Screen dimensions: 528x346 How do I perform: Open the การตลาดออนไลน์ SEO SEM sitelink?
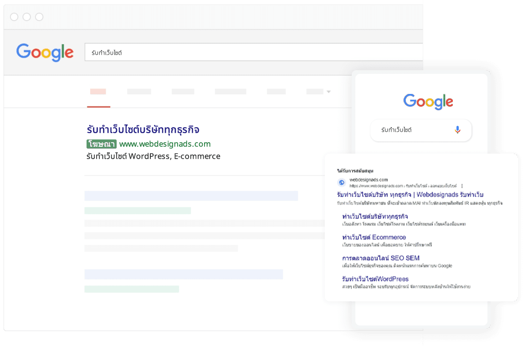click(380, 258)
